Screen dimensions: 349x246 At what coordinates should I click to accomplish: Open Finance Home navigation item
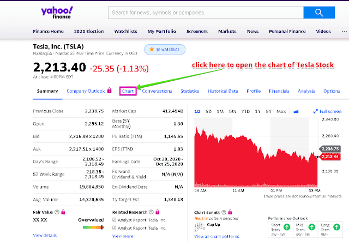(49, 32)
